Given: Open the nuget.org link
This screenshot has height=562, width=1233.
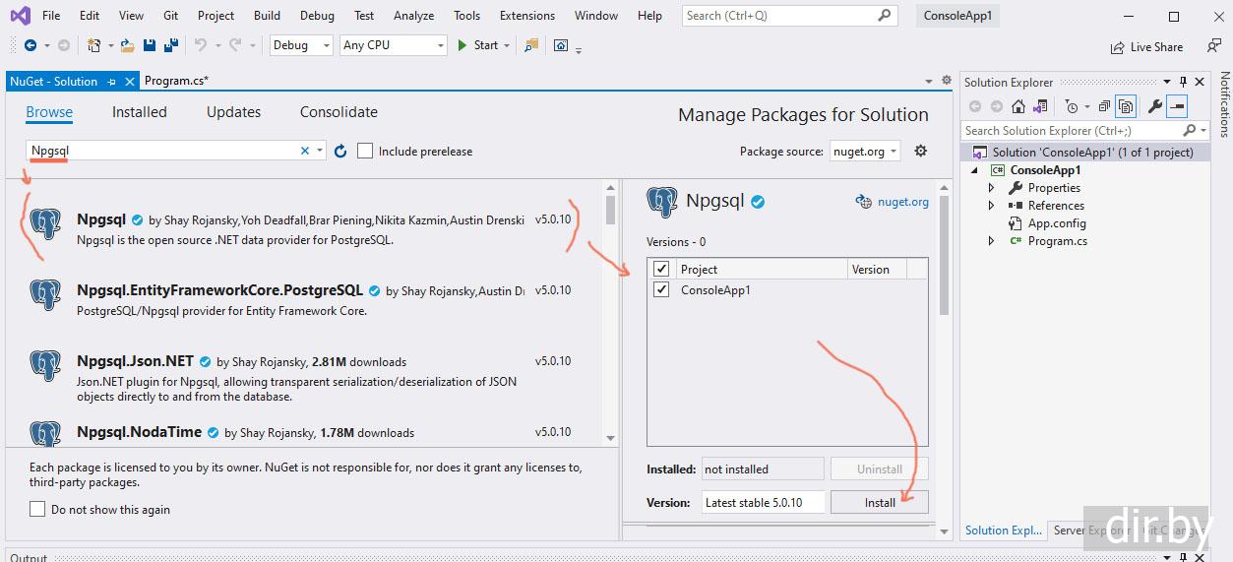Looking at the screenshot, I should pyautogui.click(x=902, y=202).
